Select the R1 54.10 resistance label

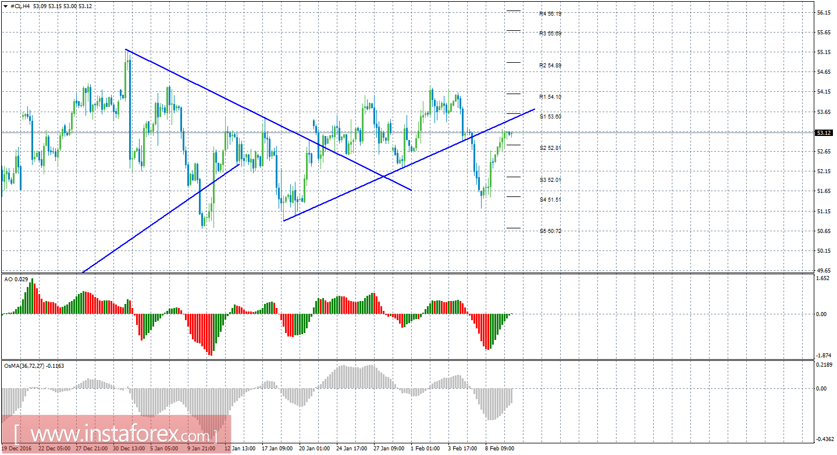(x=550, y=97)
